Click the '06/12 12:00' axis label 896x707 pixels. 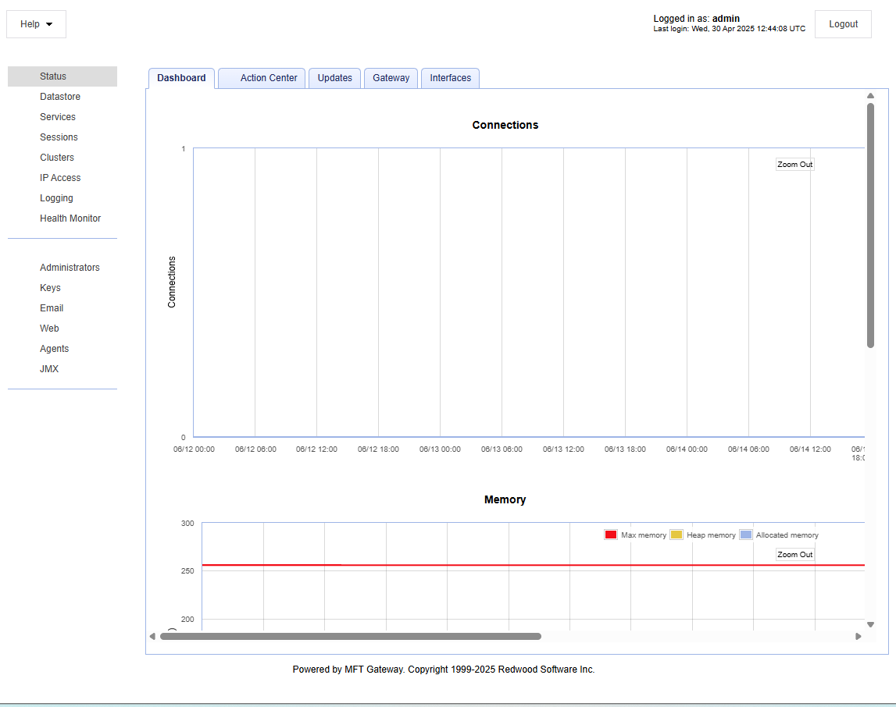pos(316,449)
